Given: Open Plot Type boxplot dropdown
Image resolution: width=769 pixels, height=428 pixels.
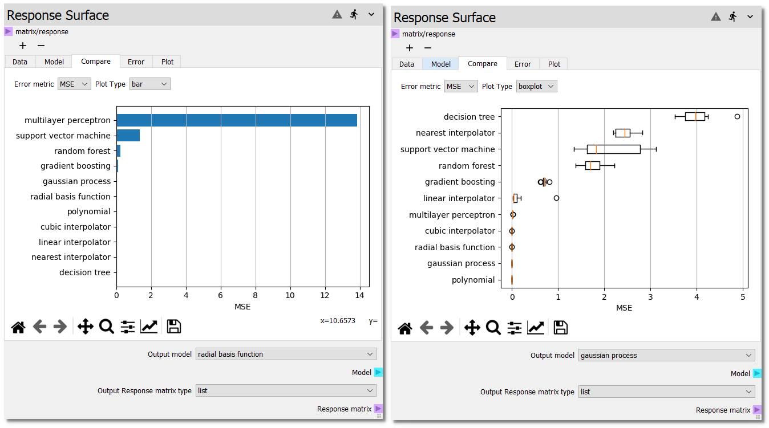Looking at the screenshot, I should [536, 87].
